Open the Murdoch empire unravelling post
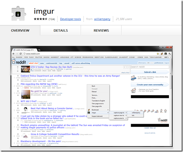The image size is (183, 152). coord(73,126)
